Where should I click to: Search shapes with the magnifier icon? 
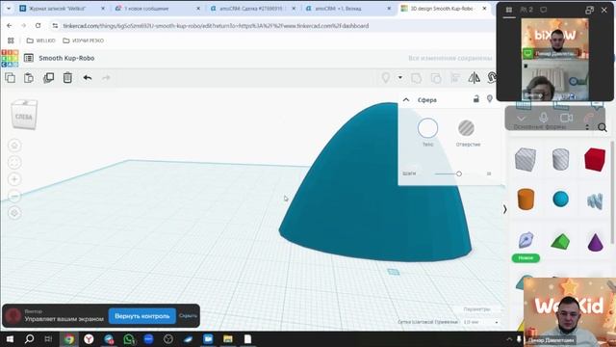tap(603, 127)
